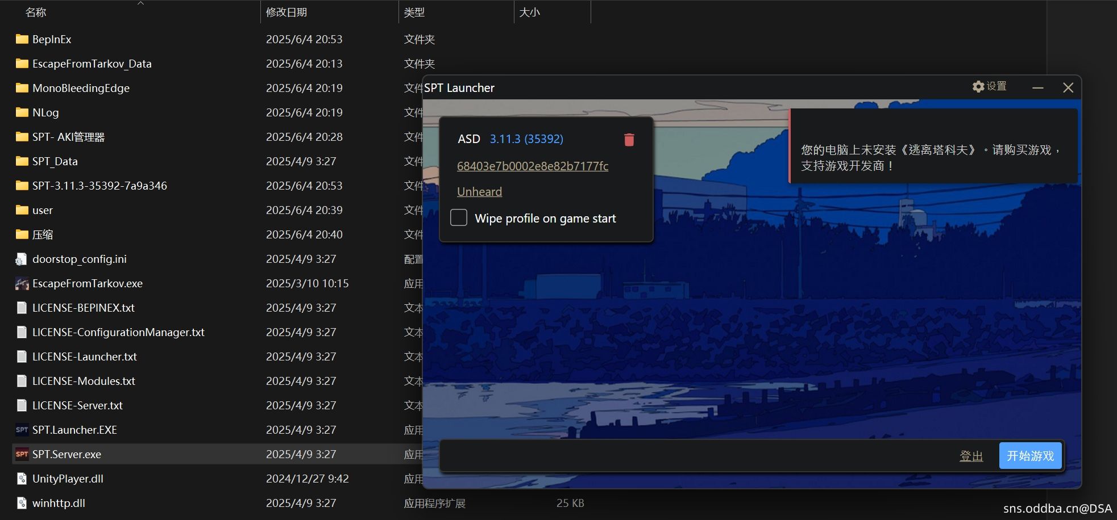Select the MonoBleedingEdge folder icon
Screen dimensions: 1117x520
pos(22,88)
